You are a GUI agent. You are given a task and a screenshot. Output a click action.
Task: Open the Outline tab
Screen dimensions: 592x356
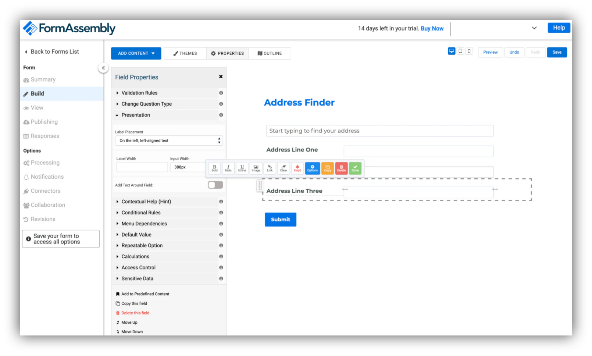click(x=270, y=53)
